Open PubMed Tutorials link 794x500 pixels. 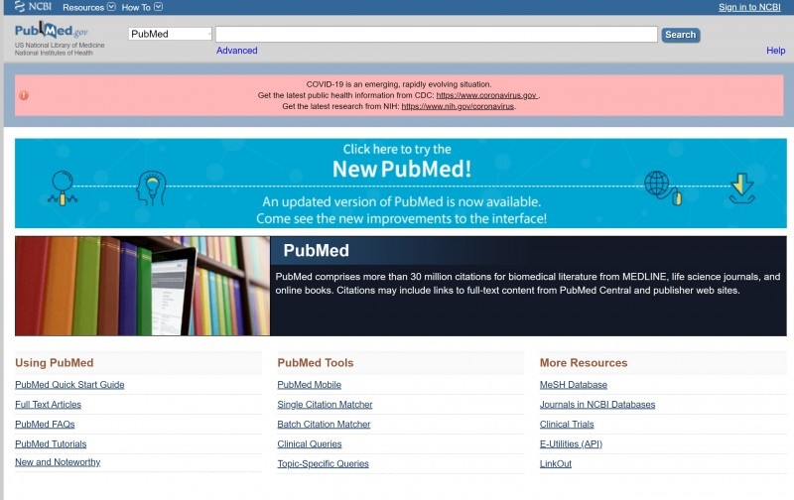click(x=51, y=443)
